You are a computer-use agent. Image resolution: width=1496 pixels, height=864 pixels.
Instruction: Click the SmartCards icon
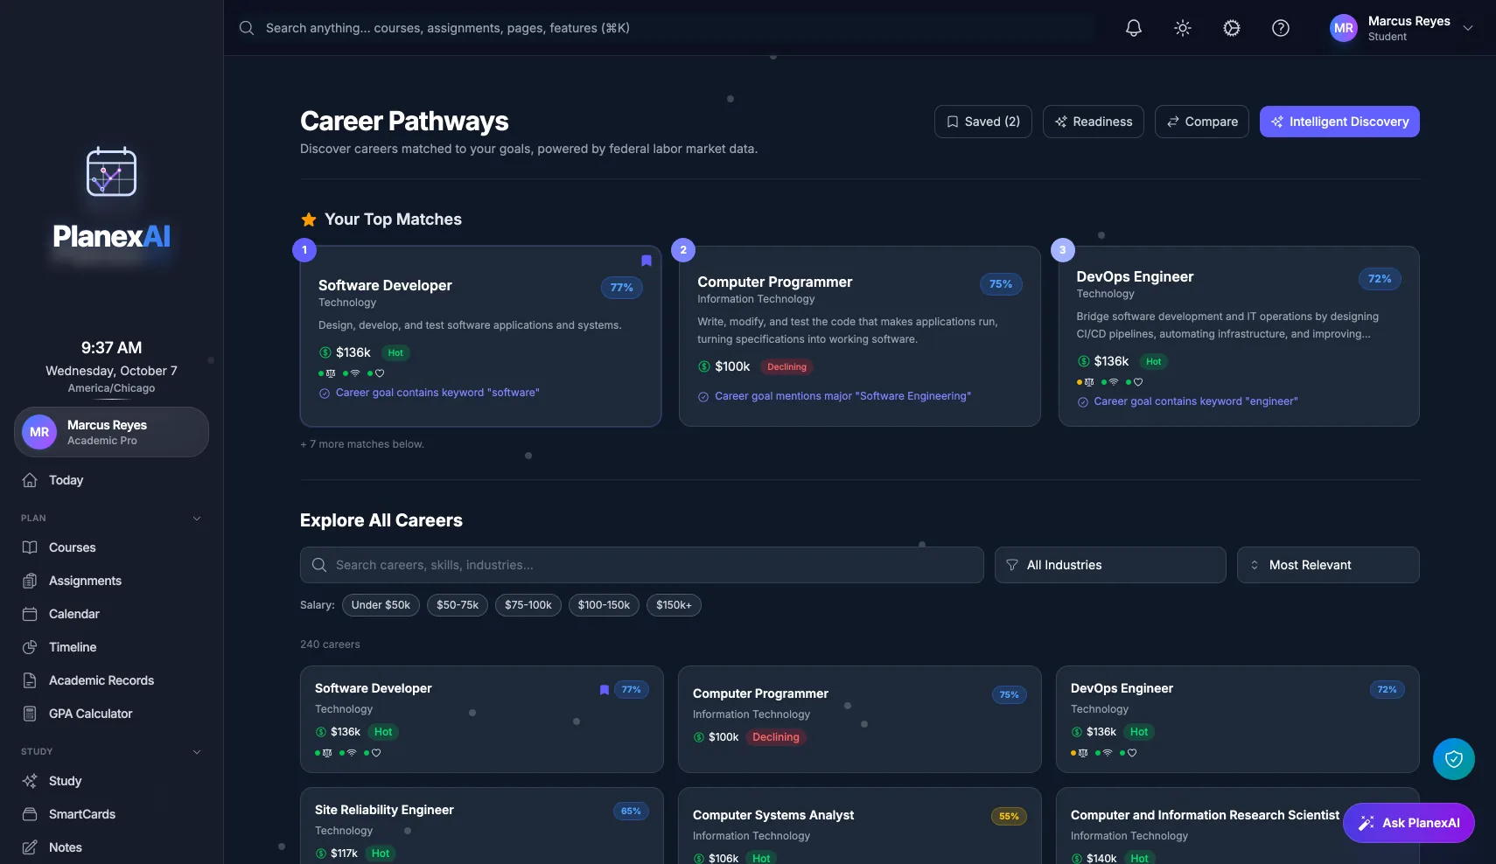click(30, 814)
